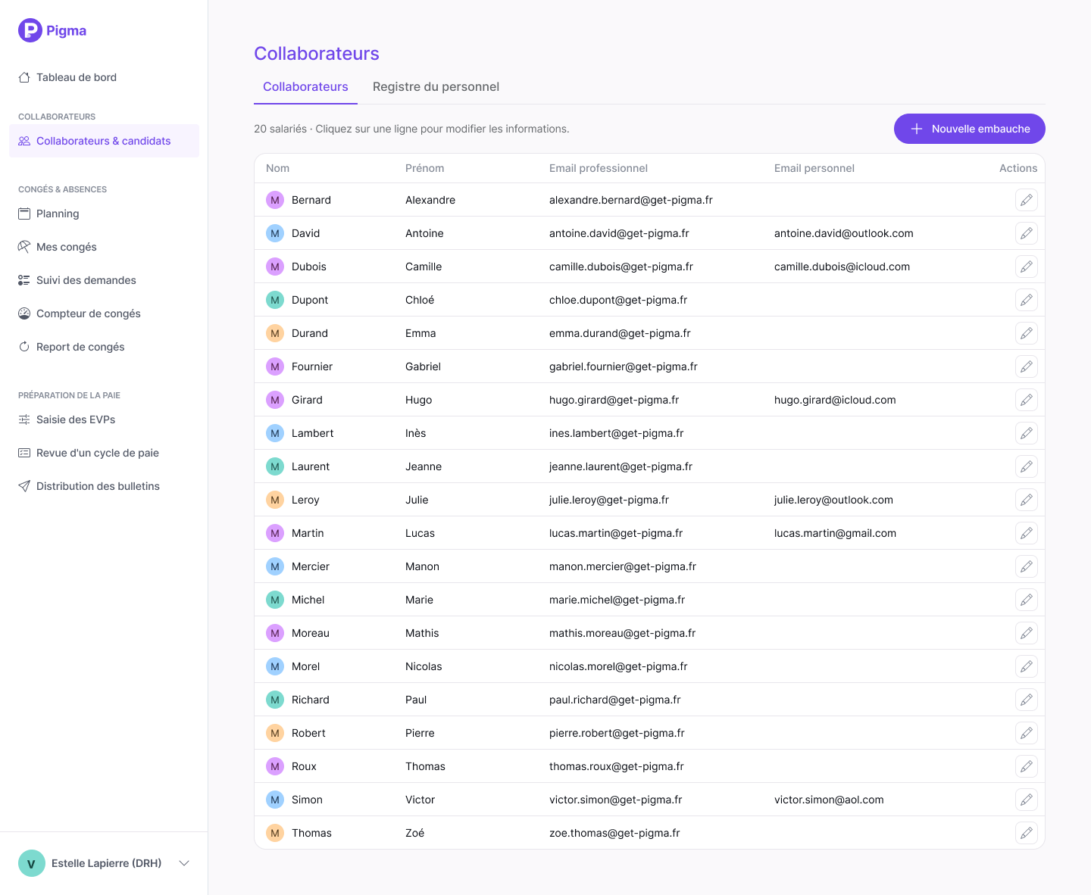Edit Richard Paul's record via pencil
Image resolution: width=1091 pixels, height=895 pixels.
[x=1027, y=700]
